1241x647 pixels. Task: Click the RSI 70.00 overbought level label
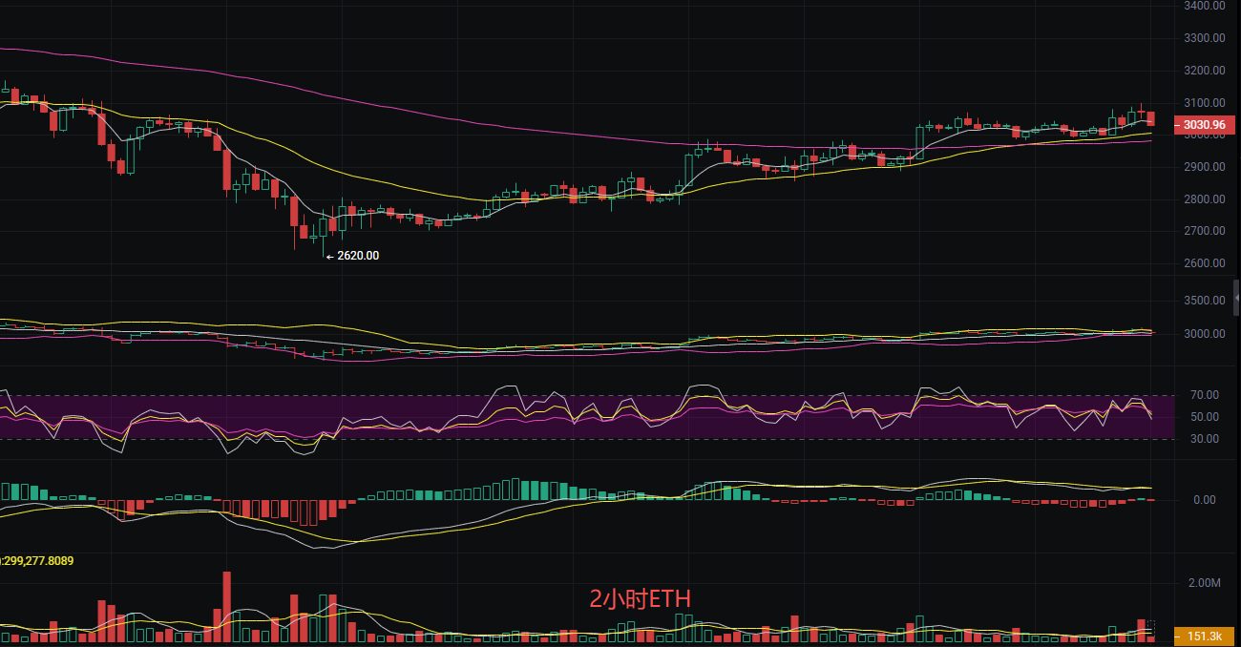pos(1204,395)
